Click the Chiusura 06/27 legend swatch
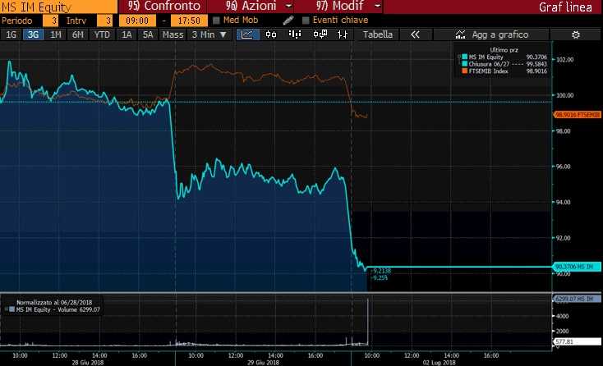Viewport: 603px width, 366px height. tap(464, 64)
